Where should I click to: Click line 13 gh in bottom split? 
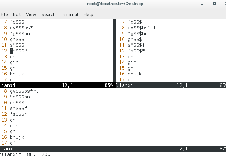[x=13, y=120]
